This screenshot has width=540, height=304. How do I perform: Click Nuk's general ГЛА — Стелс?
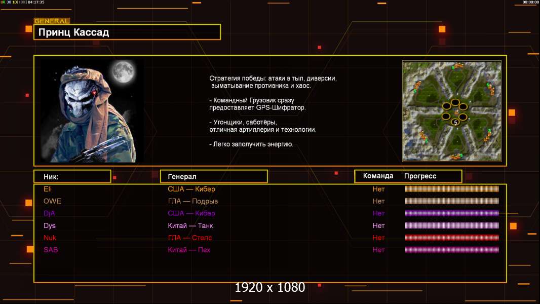190,238
